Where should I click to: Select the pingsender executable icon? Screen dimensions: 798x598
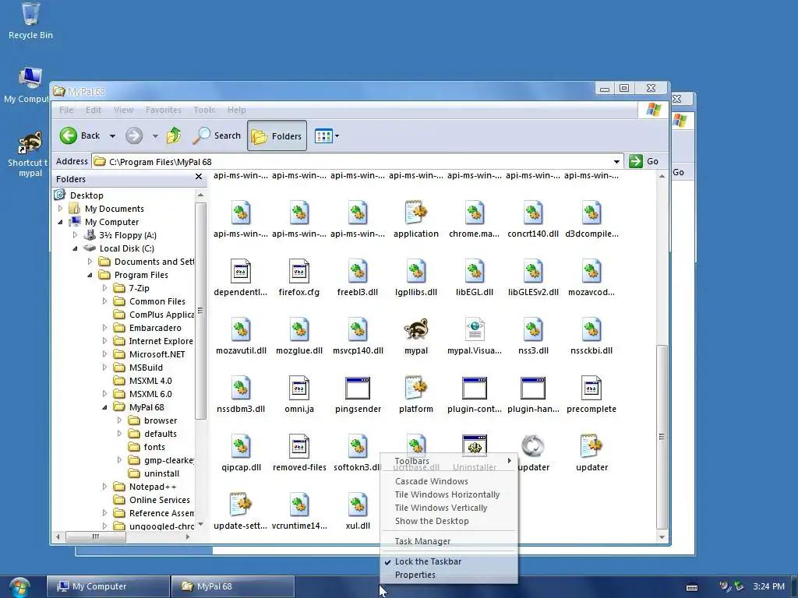[x=358, y=389]
